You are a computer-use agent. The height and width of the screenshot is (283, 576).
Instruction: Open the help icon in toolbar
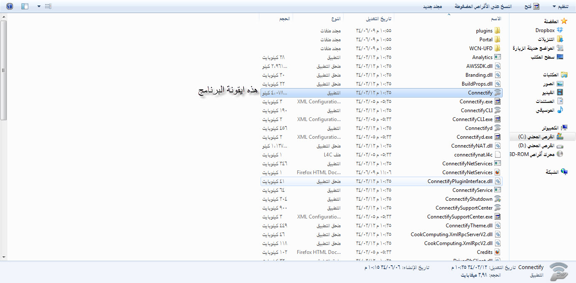coord(10,6)
